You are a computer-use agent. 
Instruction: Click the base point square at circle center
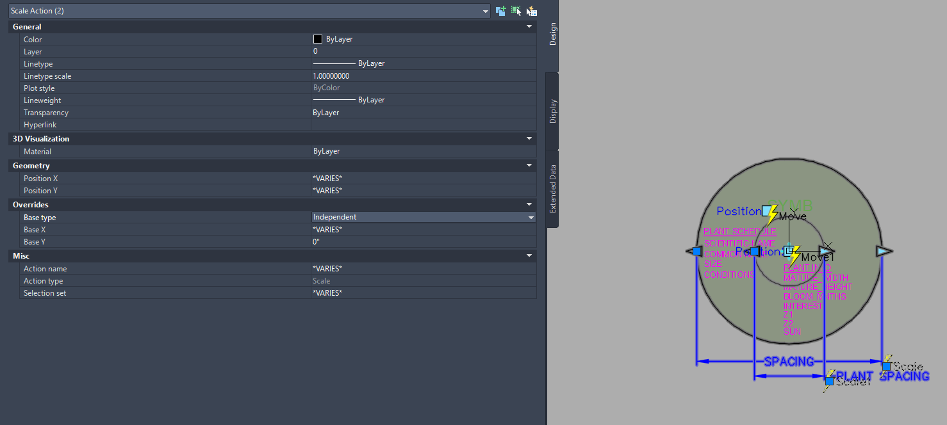coord(789,251)
